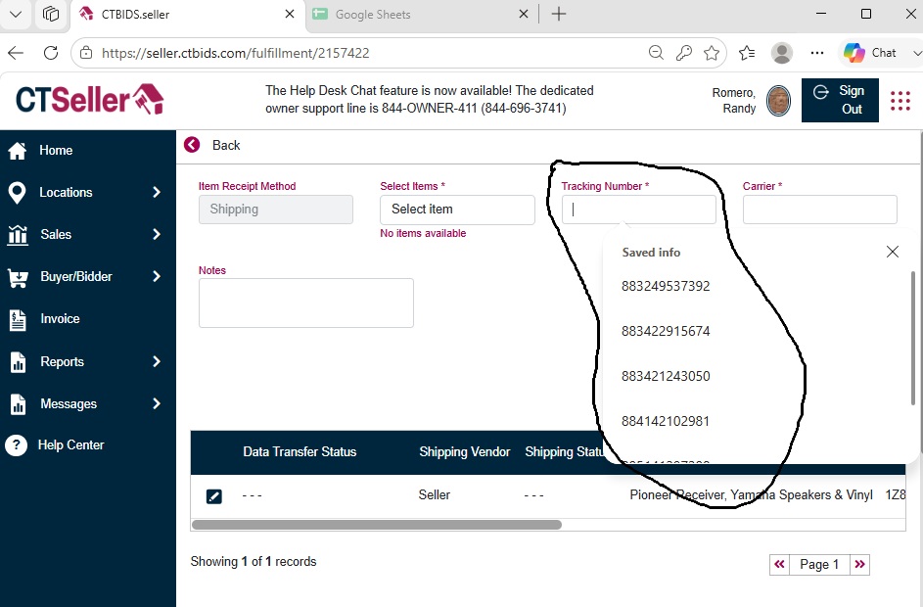Add page to favorites star icon
This screenshot has height=607, width=923.
point(711,53)
